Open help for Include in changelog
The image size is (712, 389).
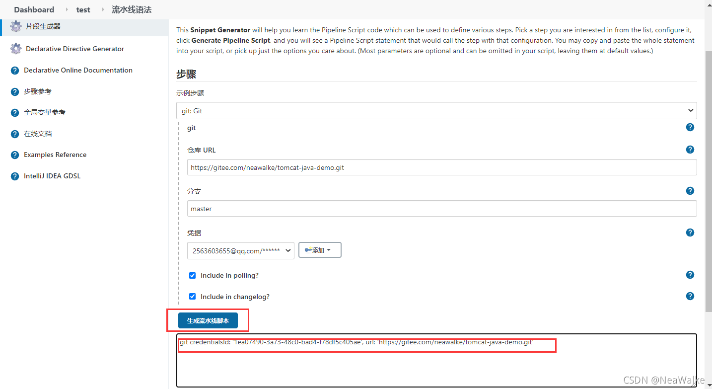690,296
